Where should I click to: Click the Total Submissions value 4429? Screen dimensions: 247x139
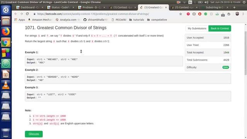coord(226,60)
